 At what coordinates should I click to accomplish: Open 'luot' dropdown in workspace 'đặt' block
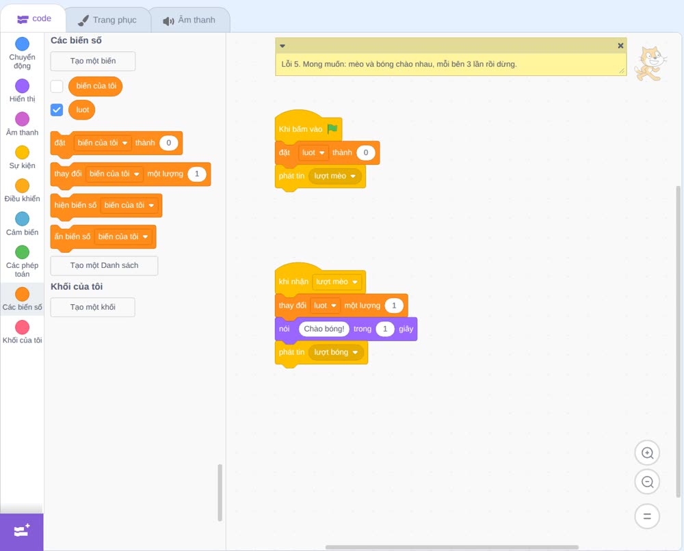(x=313, y=152)
